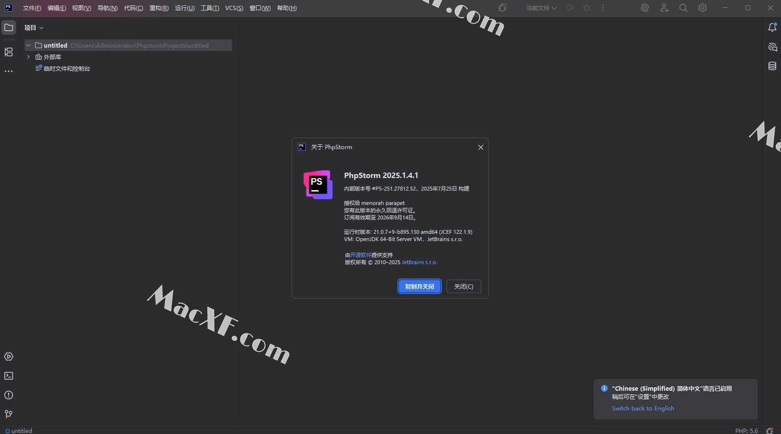Open the 导航(N) menu

(107, 8)
